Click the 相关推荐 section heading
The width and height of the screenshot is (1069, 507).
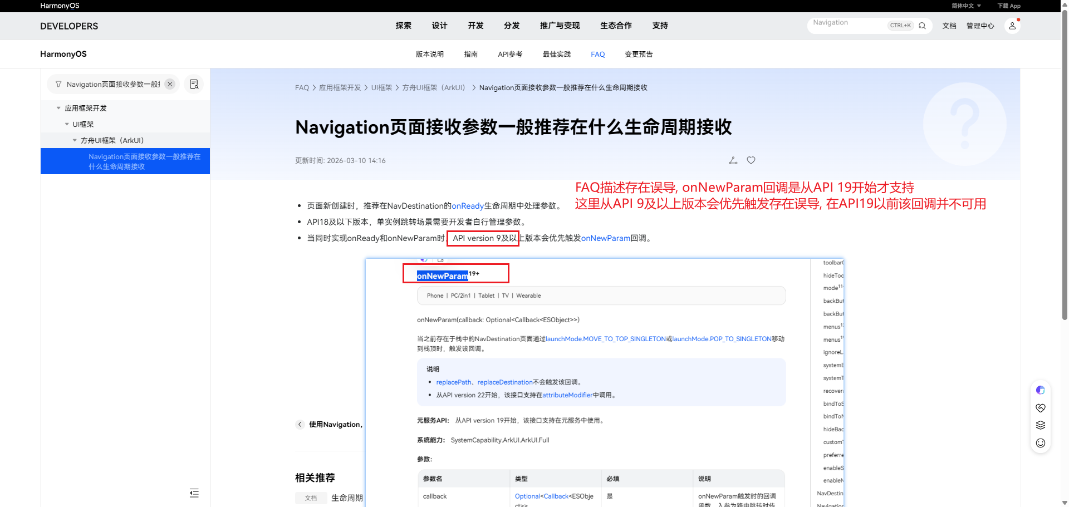tap(315, 478)
